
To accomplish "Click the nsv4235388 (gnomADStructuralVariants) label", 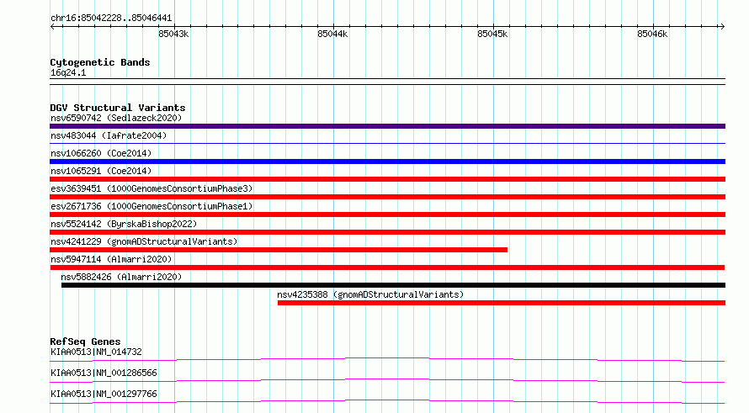I will tap(370, 294).
